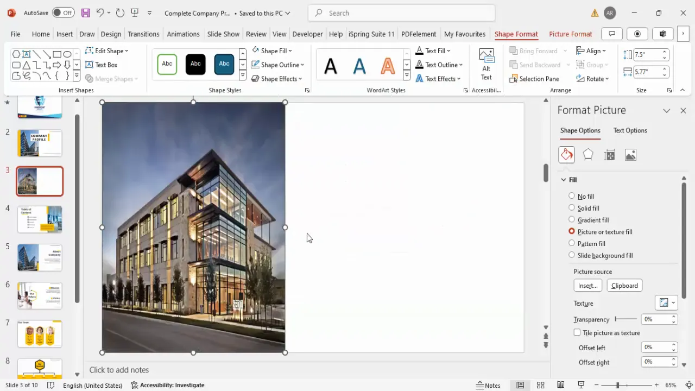This screenshot has width=695, height=391.
Task: Switch to the Picture Format tab
Action: click(571, 34)
